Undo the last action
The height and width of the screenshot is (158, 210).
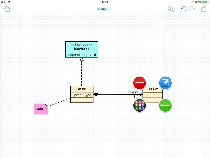(183, 9)
